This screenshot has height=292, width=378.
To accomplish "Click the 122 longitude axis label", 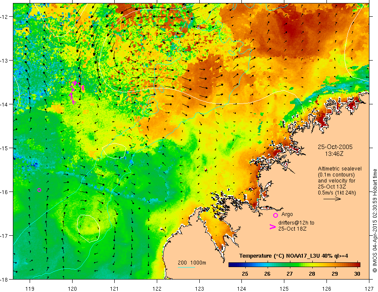I will [157, 289].
